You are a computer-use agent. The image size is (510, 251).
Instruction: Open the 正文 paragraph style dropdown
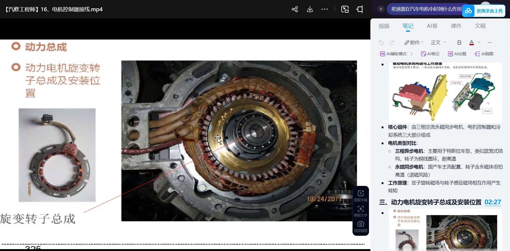pyautogui.click(x=438, y=42)
